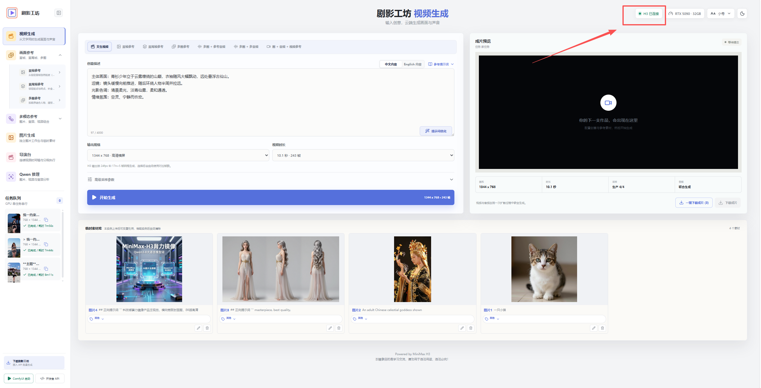Click 一键下载成片 (3) button
This screenshot has width=761, height=388.
click(x=694, y=203)
